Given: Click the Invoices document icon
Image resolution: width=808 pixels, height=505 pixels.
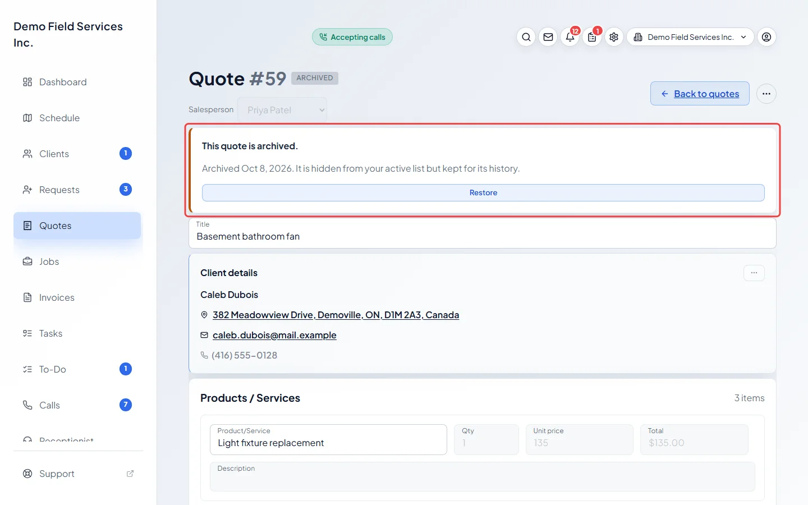Looking at the screenshot, I should (27, 297).
